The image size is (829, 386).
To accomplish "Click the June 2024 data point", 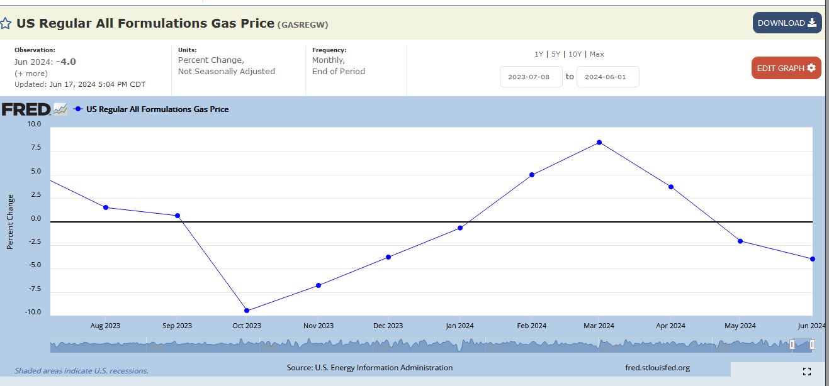I will [x=813, y=259].
